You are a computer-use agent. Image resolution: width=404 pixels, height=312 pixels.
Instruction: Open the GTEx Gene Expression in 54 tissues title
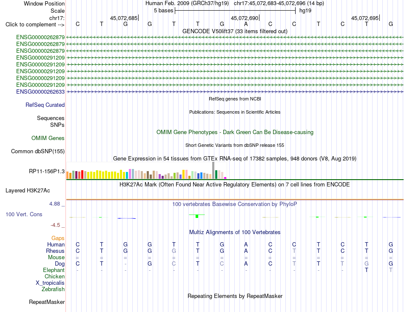[x=235, y=159]
